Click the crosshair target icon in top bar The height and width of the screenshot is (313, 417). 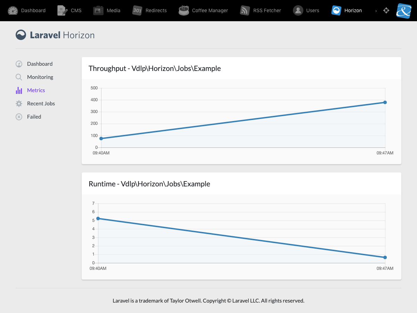click(x=386, y=10)
